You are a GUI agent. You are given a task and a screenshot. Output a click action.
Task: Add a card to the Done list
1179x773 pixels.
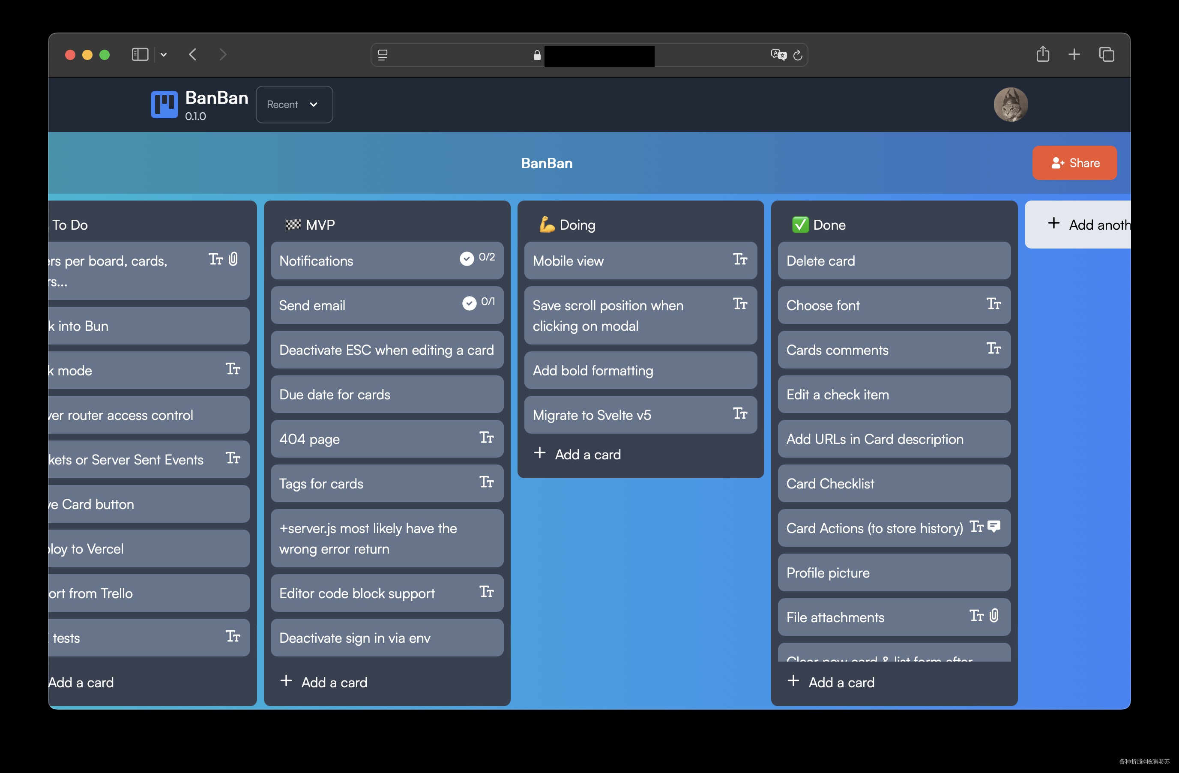831,682
